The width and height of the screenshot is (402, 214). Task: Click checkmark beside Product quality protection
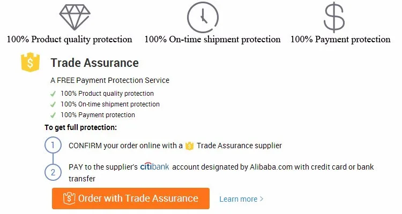pos(53,94)
